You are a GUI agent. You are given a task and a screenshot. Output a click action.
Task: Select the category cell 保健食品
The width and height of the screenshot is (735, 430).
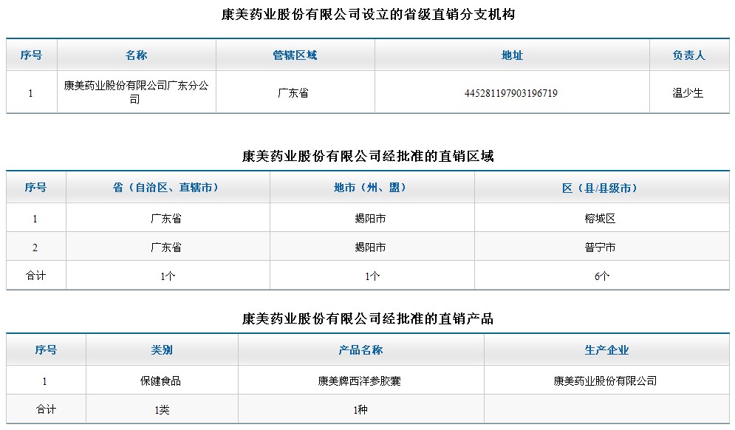tap(160, 379)
